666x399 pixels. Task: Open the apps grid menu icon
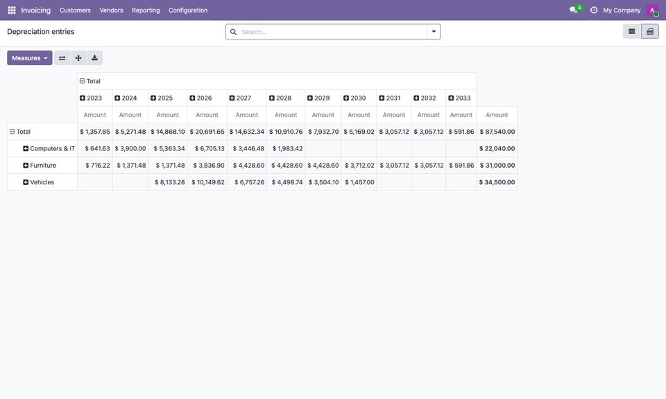(12, 10)
